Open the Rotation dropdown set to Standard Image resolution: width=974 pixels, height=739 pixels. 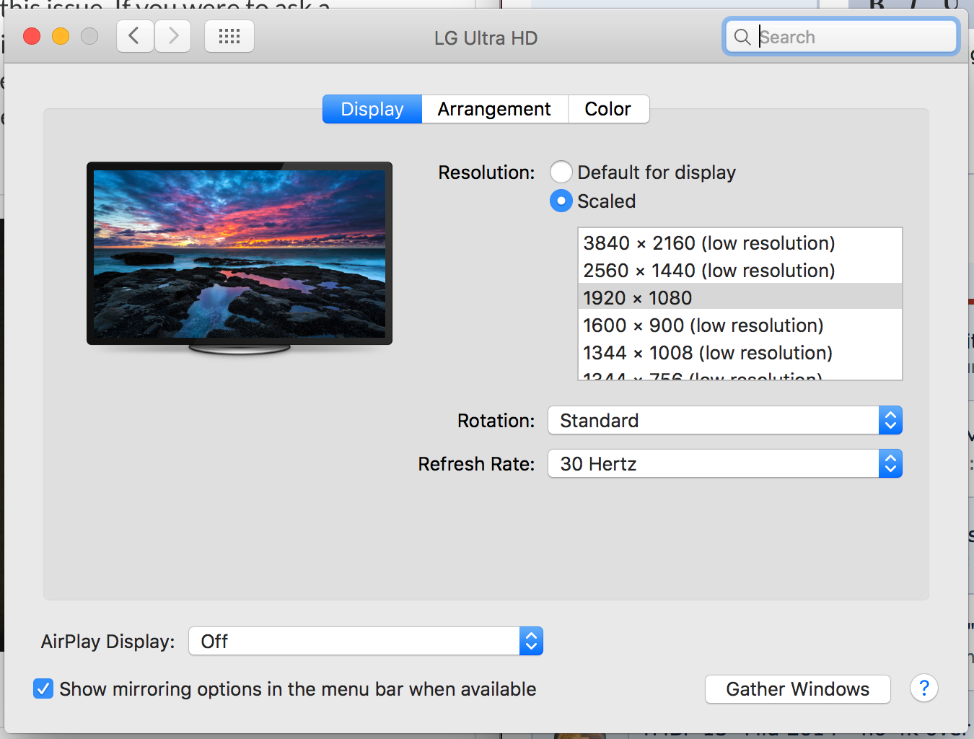725,420
